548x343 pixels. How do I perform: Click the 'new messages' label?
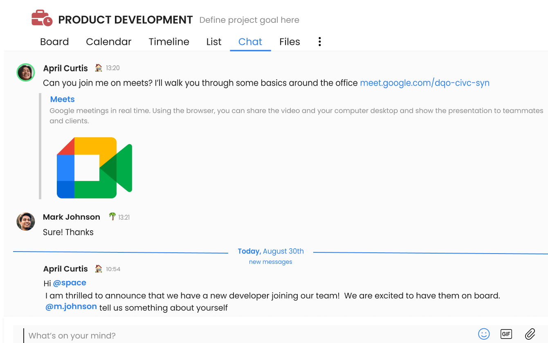[x=271, y=262]
